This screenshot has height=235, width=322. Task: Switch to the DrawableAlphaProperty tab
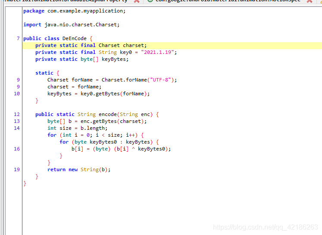tap(66, 1)
